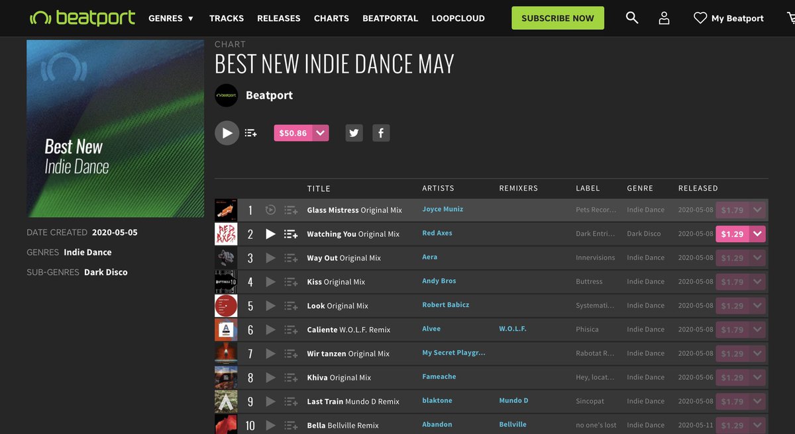Play track Watching You
The height and width of the screenshot is (434, 795).
pyautogui.click(x=270, y=234)
